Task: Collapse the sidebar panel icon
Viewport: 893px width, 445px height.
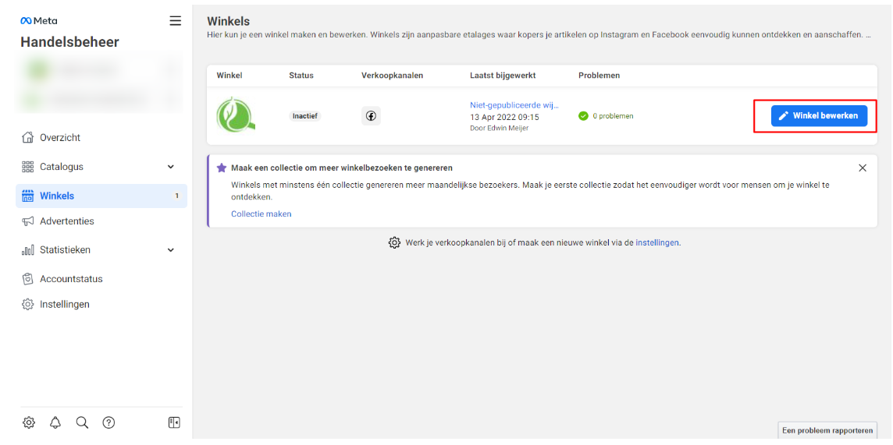Action: pyautogui.click(x=174, y=422)
